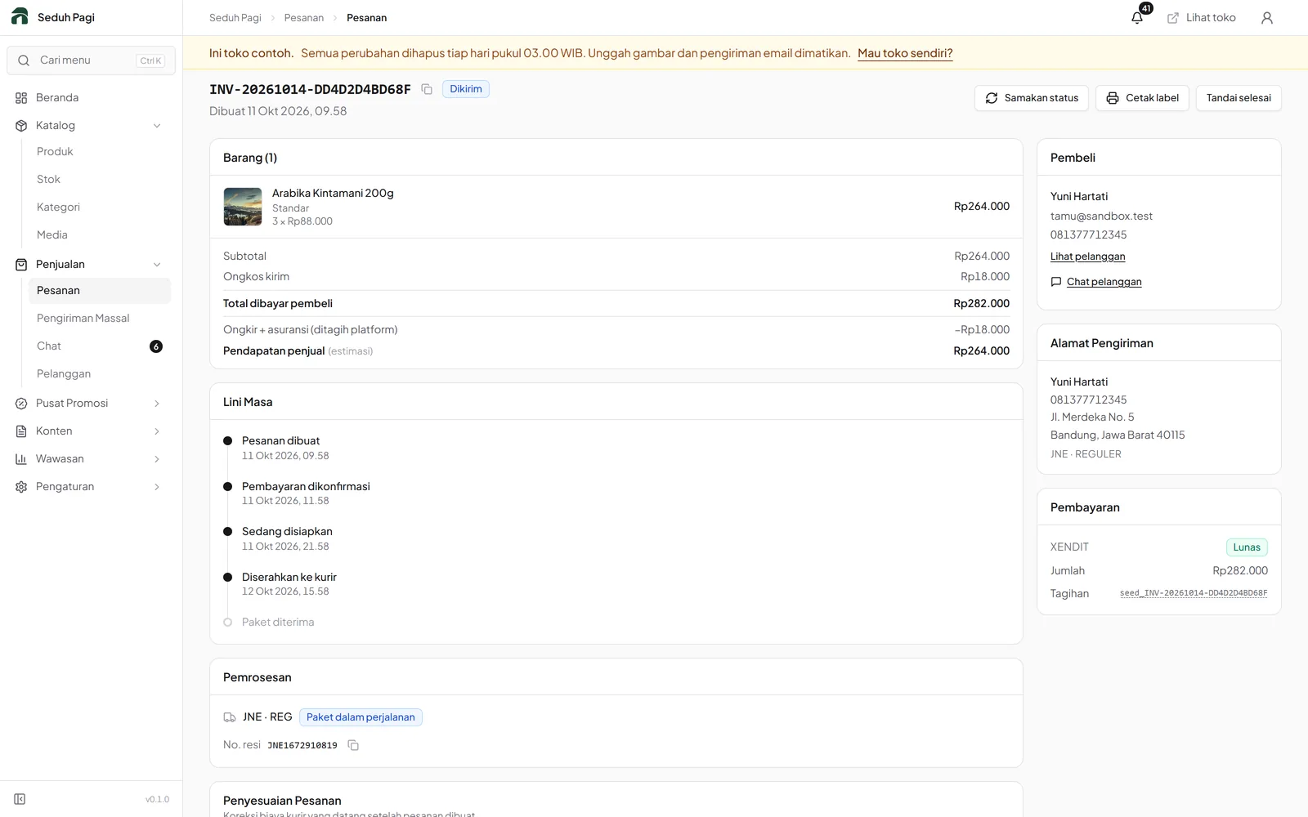Expand the Wawasan chevron
This screenshot has height=817, width=1308.
tap(157, 458)
